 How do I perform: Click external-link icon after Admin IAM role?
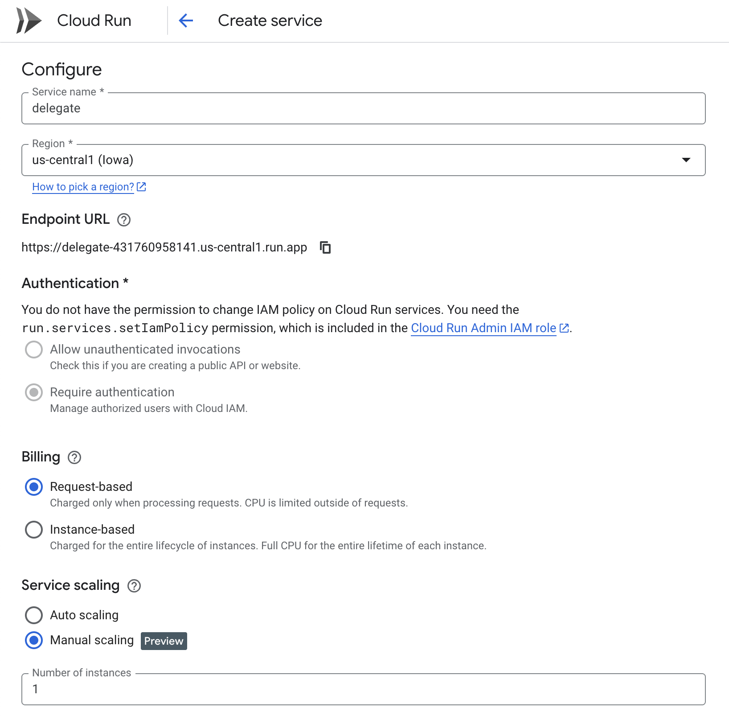tap(564, 328)
